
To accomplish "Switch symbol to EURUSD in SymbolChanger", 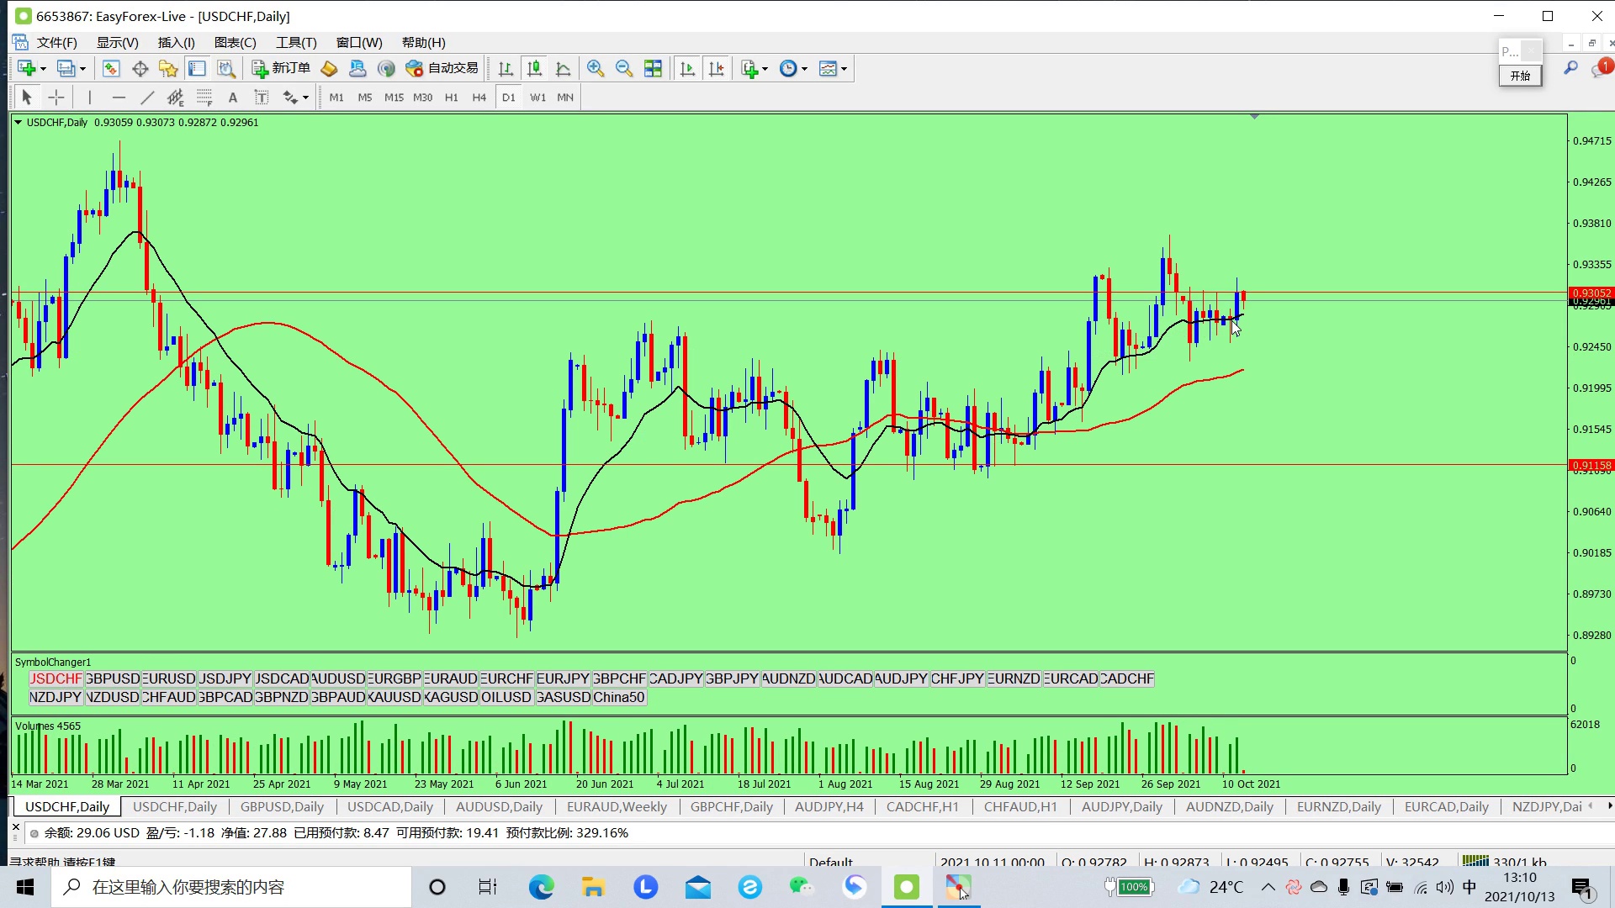I will 169,678.
